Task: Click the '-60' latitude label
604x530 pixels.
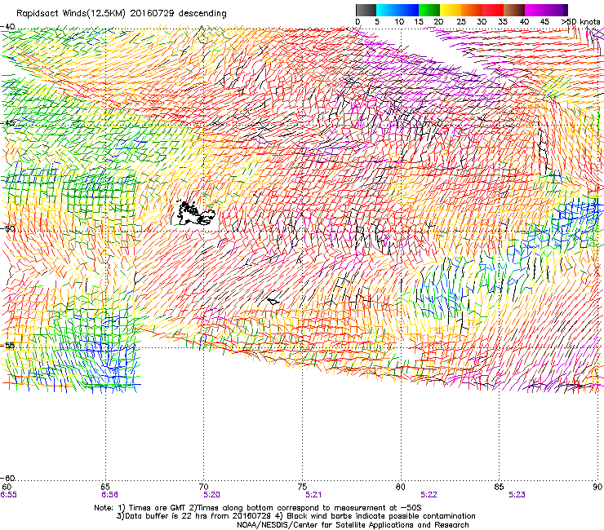Action: click(x=7, y=478)
